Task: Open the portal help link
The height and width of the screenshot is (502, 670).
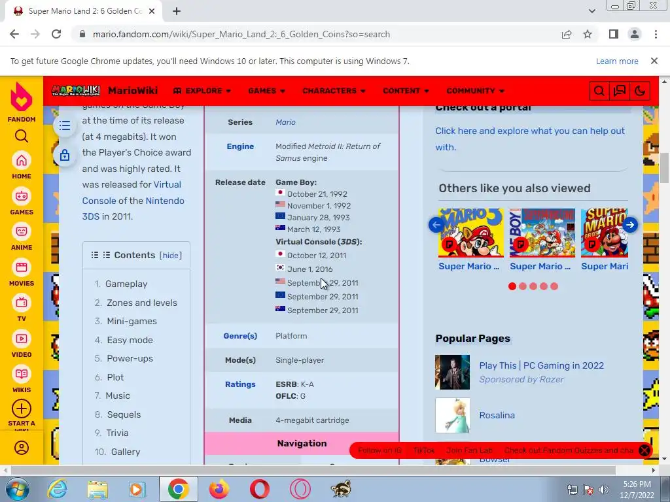Action: [x=530, y=139]
